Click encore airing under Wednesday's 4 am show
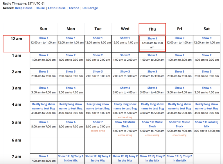The height and width of the screenshot is (164, 223). 125,117
